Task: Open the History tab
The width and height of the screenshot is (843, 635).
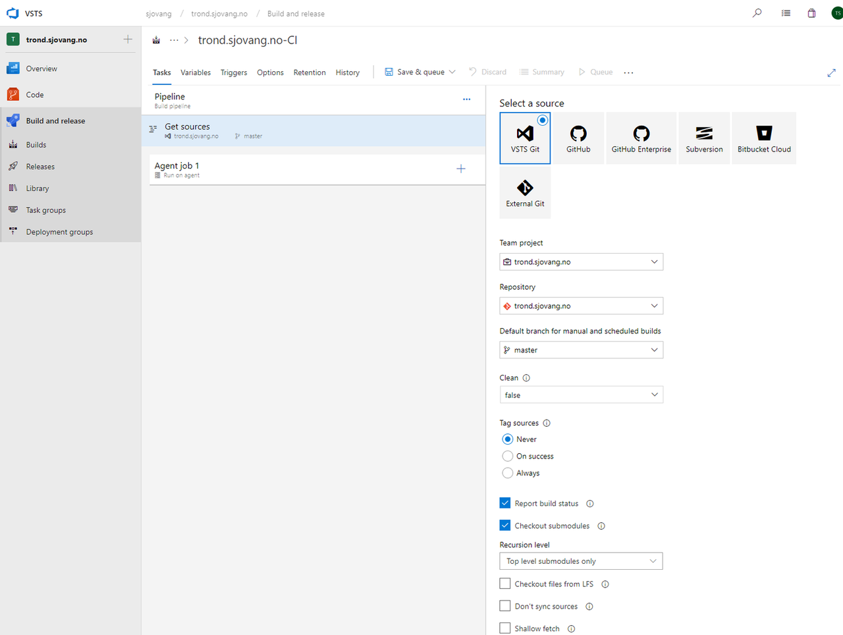Action: (347, 72)
